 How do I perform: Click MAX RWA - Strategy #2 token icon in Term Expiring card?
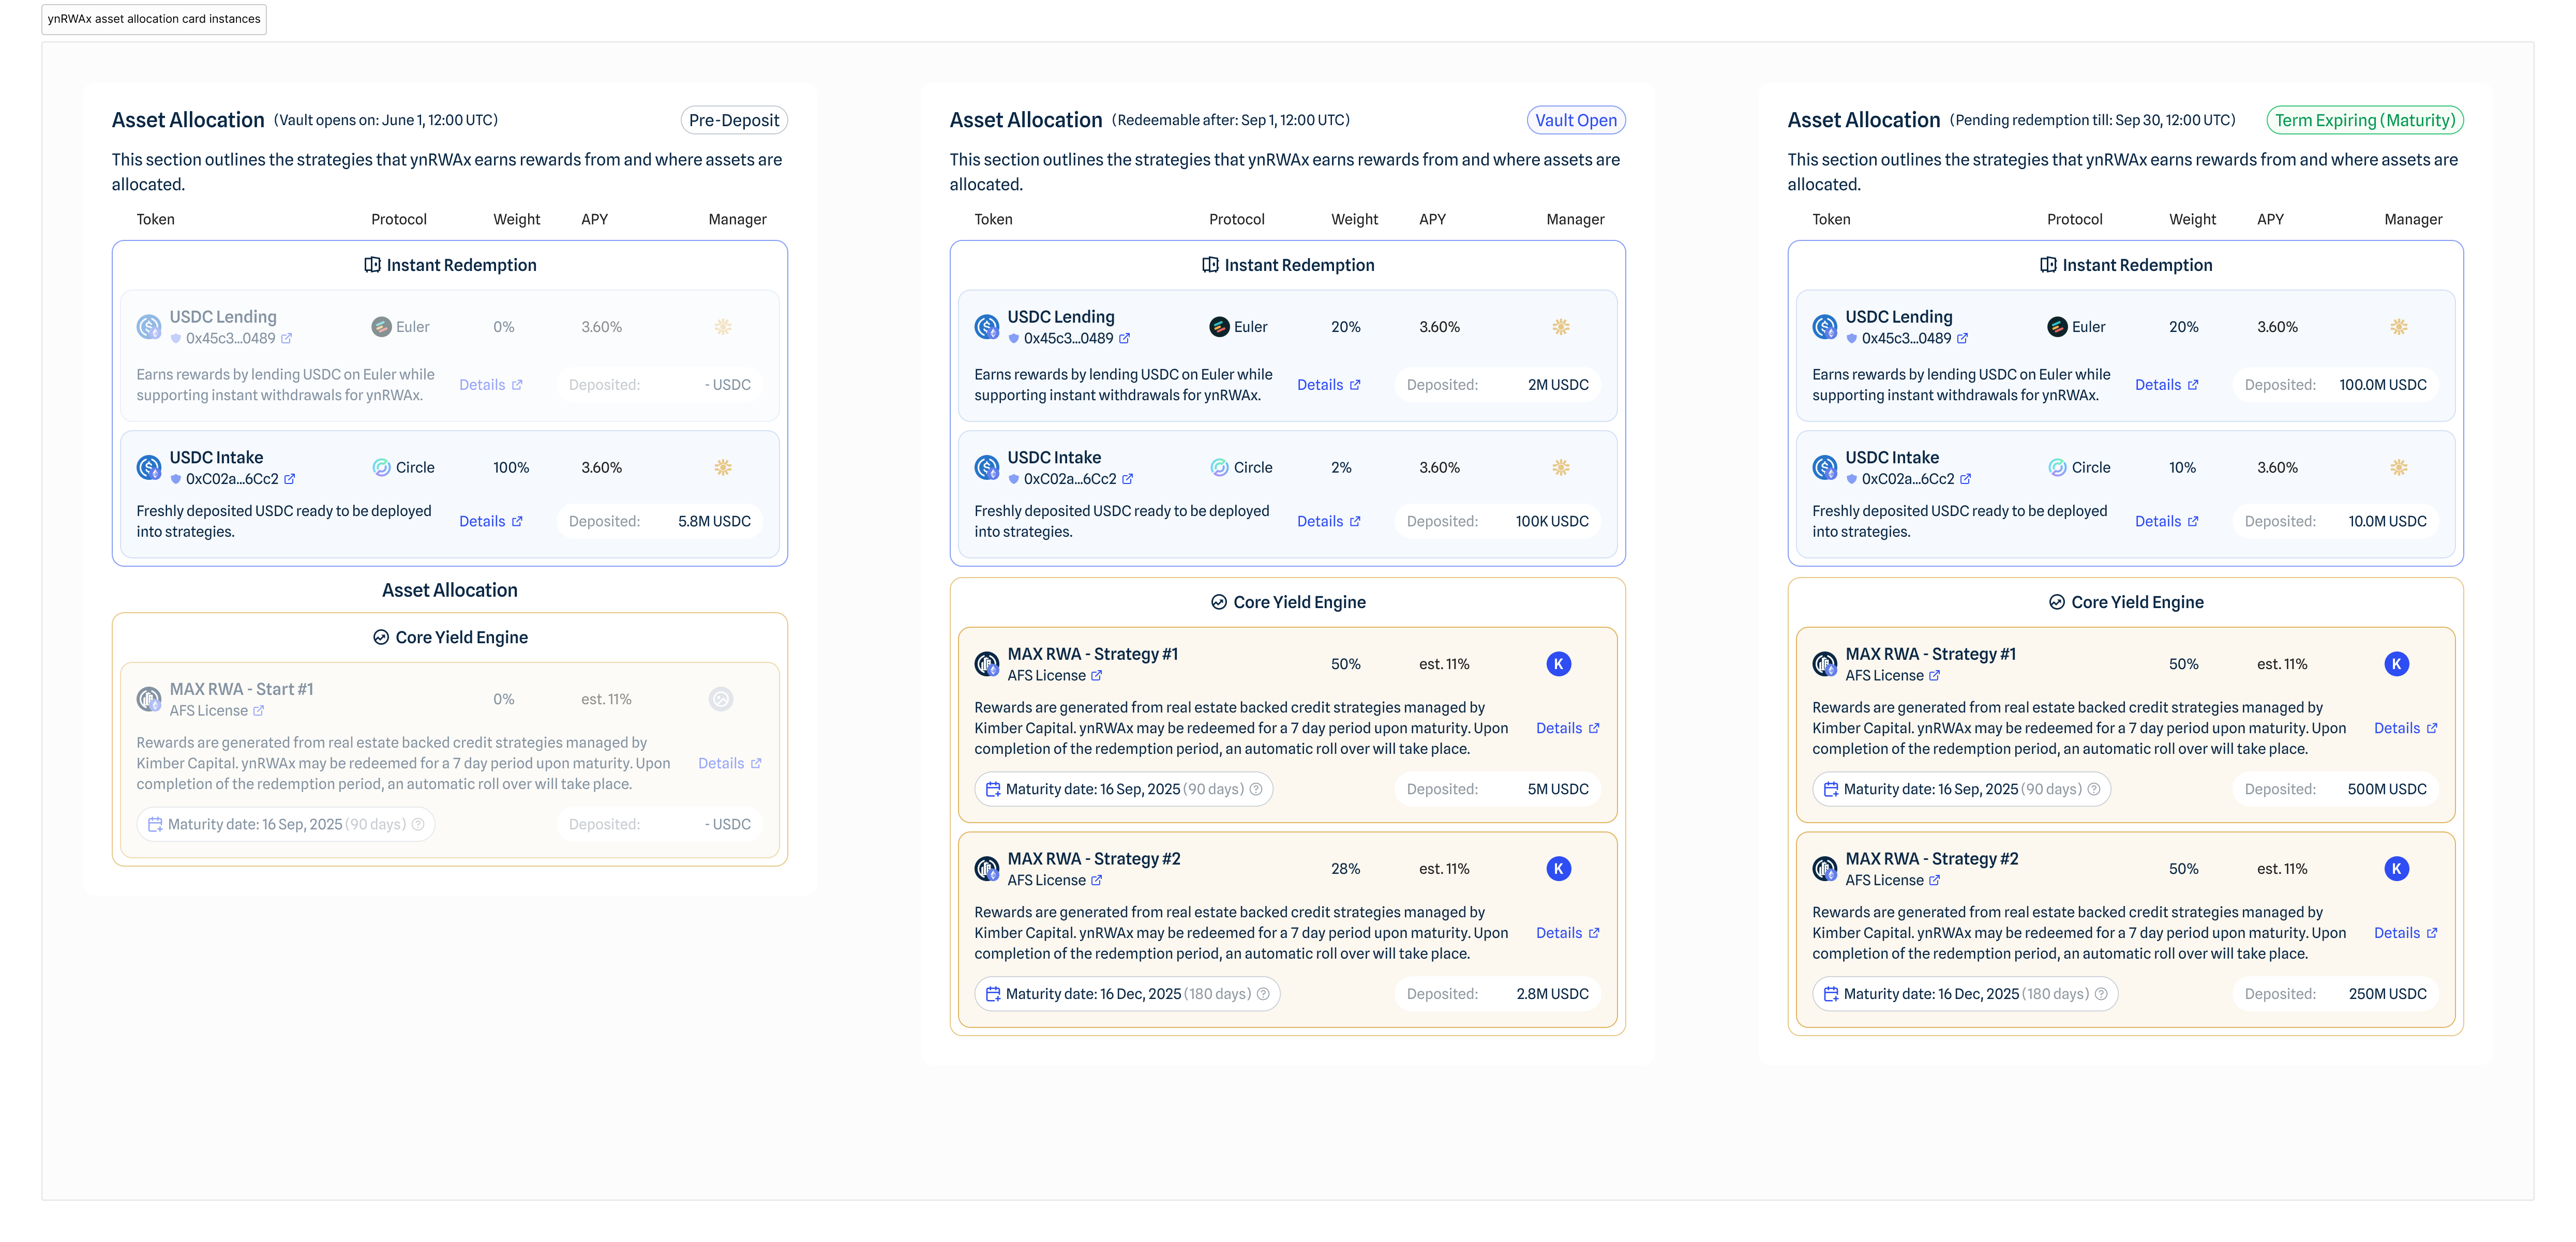click(x=1825, y=869)
